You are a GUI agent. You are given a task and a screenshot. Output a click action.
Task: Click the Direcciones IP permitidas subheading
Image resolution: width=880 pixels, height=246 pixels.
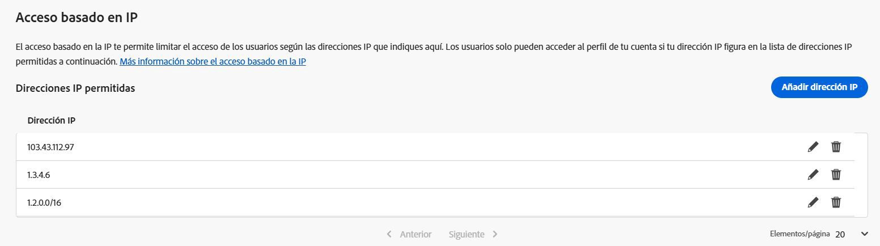click(75, 88)
